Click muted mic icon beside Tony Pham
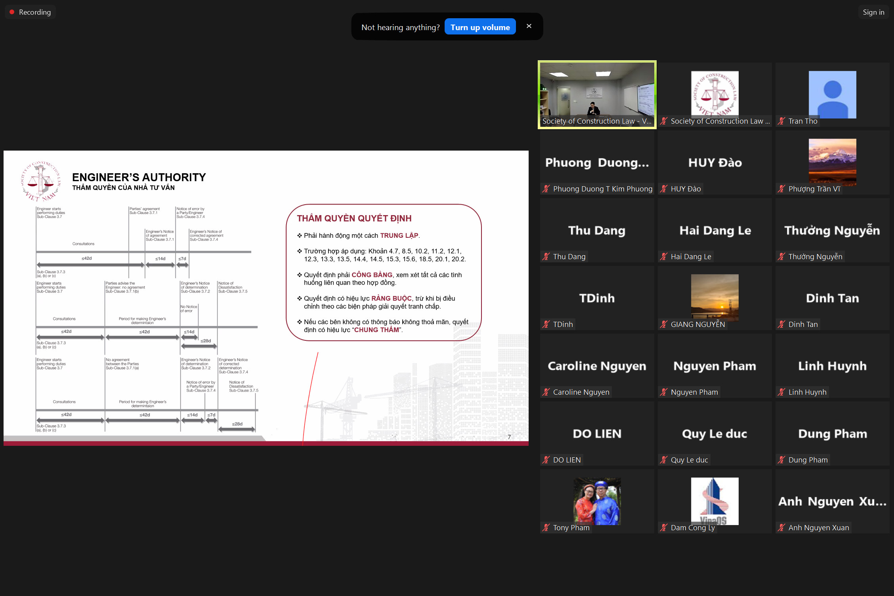Image resolution: width=894 pixels, height=596 pixels. (546, 528)
